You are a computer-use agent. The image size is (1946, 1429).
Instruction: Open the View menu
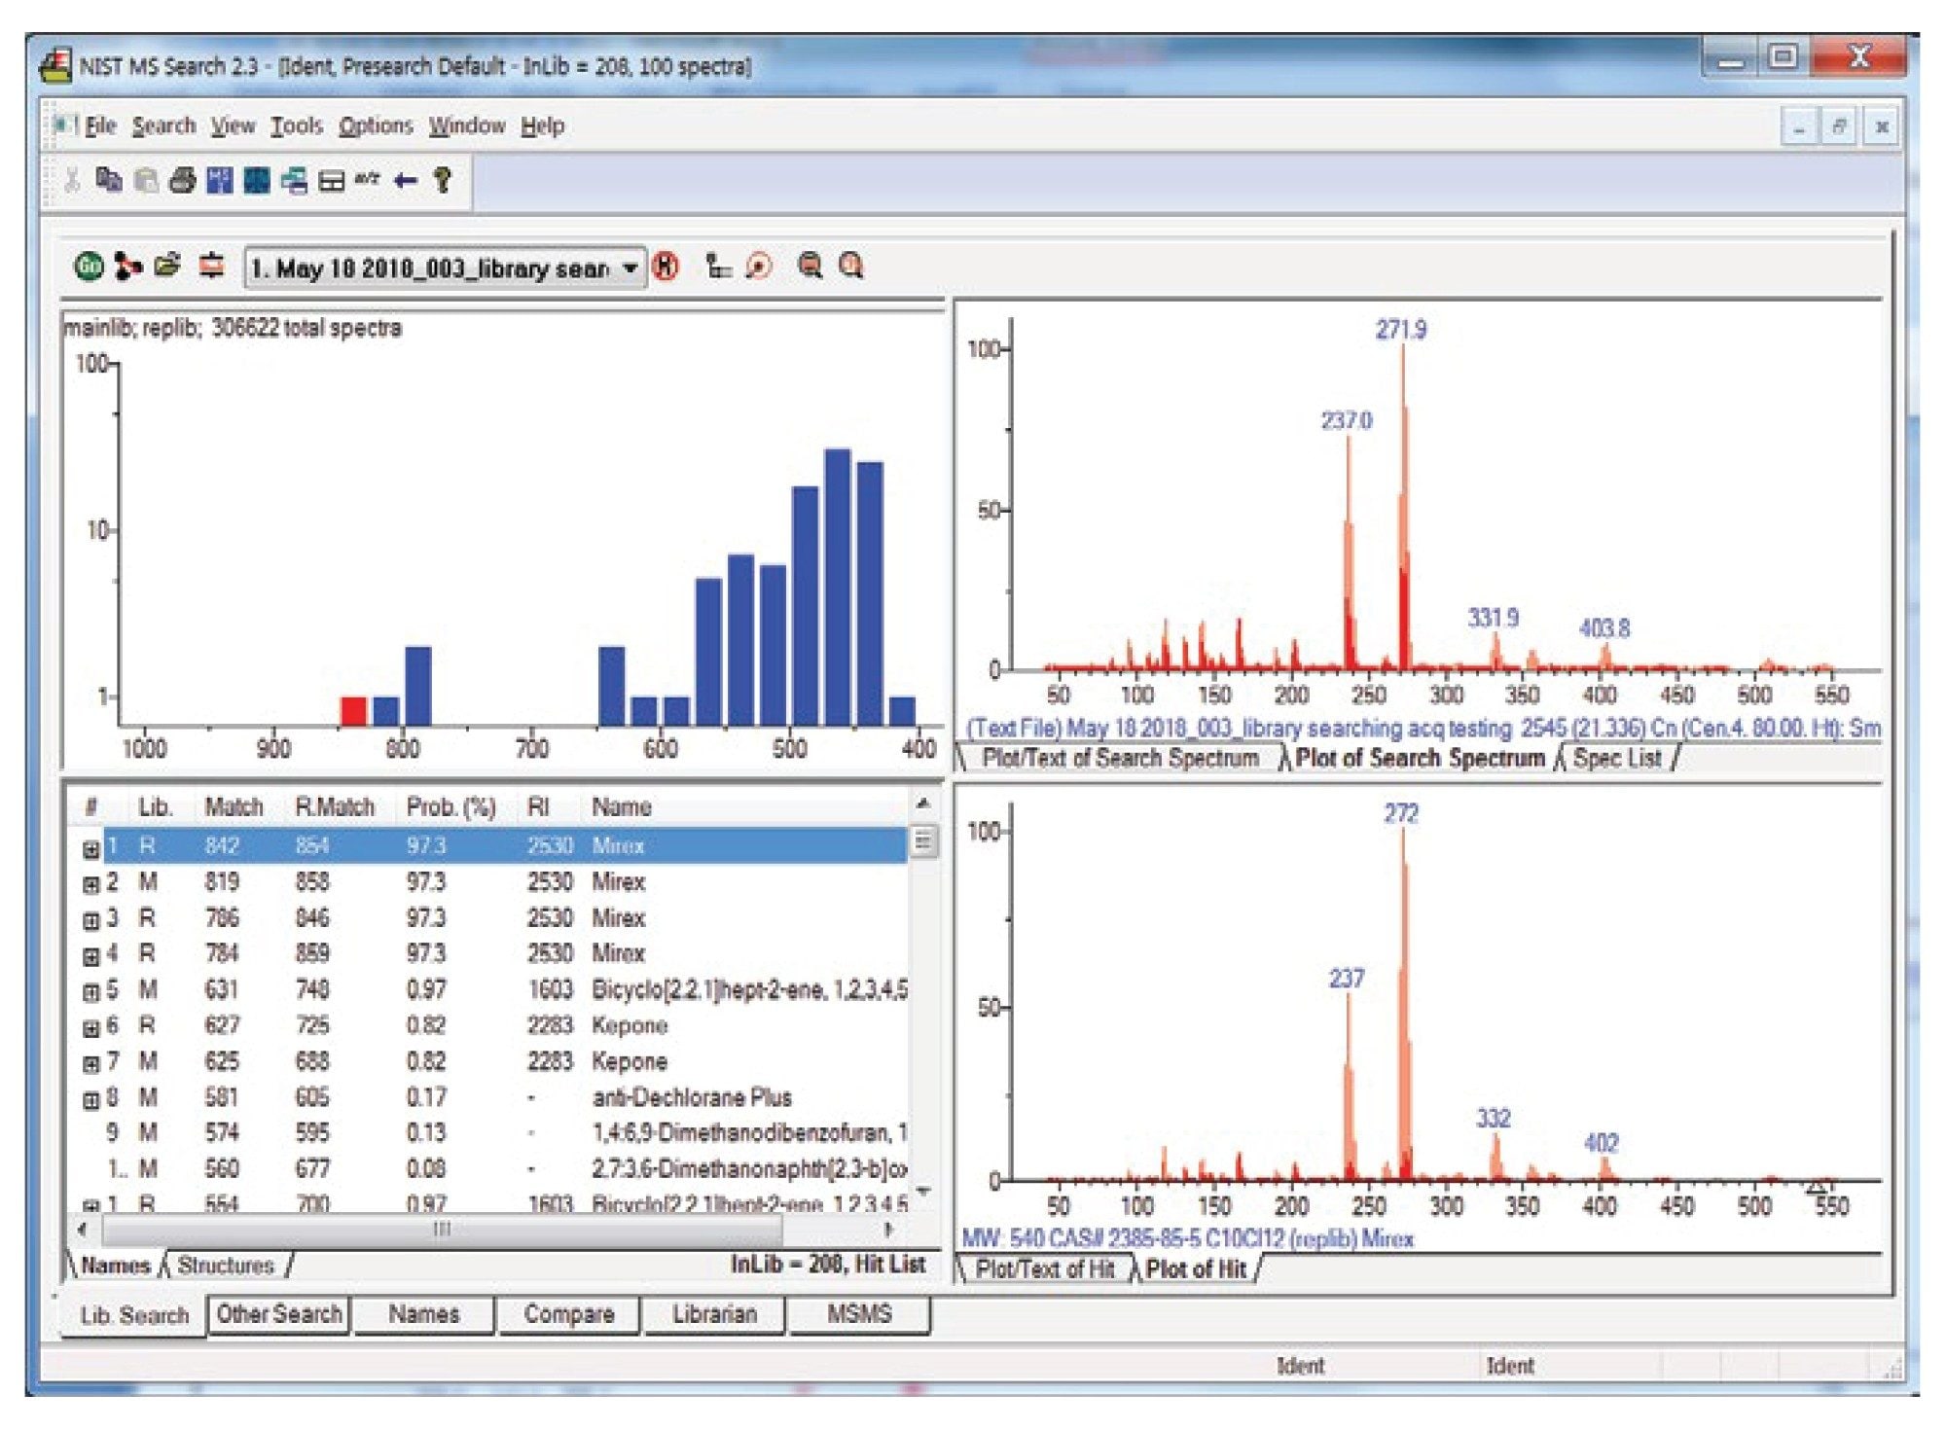pyautogui.click(x=234, y=125)
